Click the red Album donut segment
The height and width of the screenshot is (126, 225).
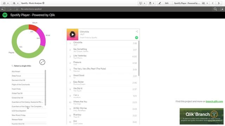[x=33, y=27]
